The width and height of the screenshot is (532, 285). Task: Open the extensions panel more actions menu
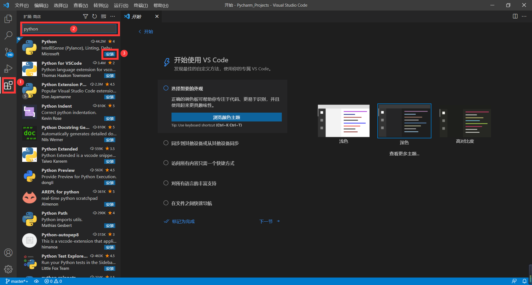click(x=112, y=16)
